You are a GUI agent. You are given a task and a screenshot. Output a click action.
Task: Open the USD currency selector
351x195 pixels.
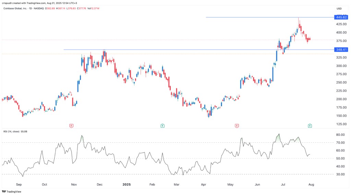(x=339, y=9)
